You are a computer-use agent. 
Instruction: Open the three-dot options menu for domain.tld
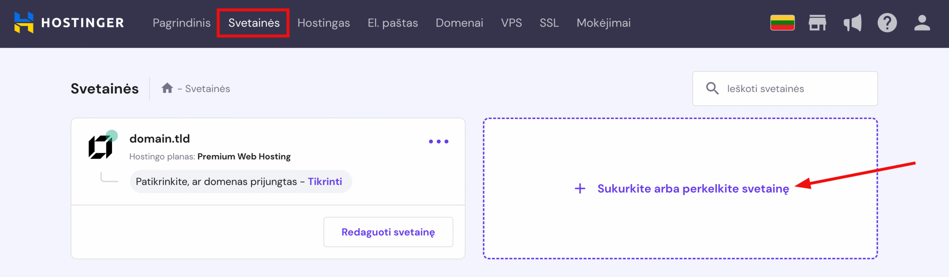point(439,141)
